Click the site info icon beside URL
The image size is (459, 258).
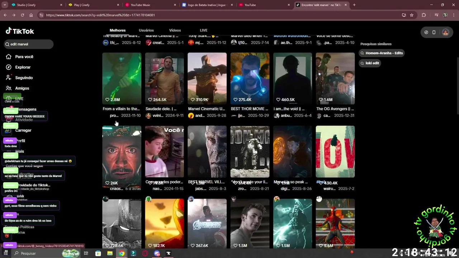click(41, 15)
